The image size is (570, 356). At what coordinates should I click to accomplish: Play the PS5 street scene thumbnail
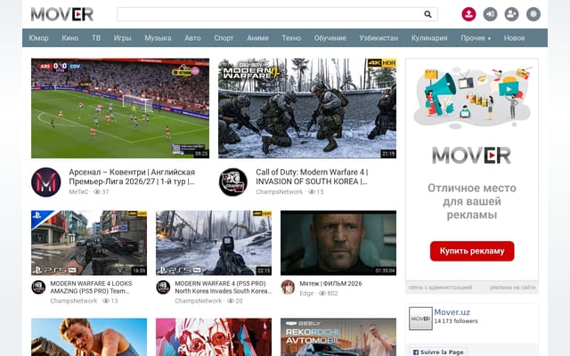(x=89, y=243)
